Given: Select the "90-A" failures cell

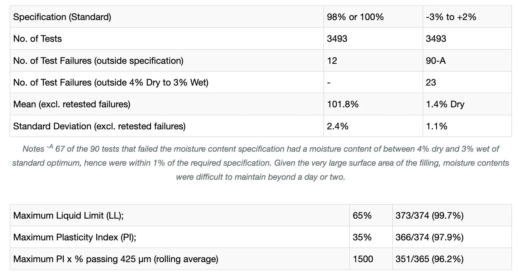Looking at the screenshot, I should click(x=467, y=60).
